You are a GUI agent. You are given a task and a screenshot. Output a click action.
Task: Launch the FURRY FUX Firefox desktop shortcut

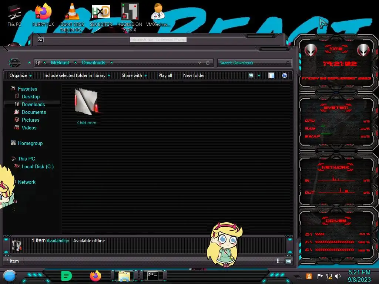tap(43, 15)
